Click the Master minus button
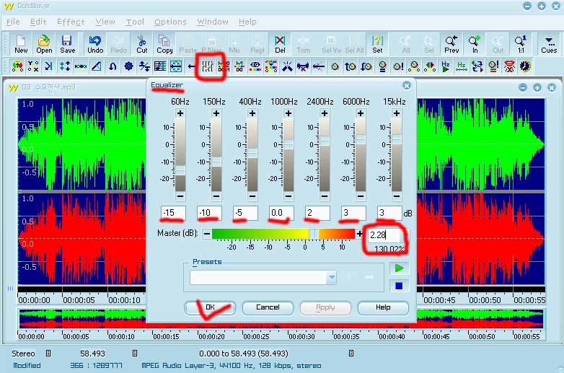 (207, 234)
